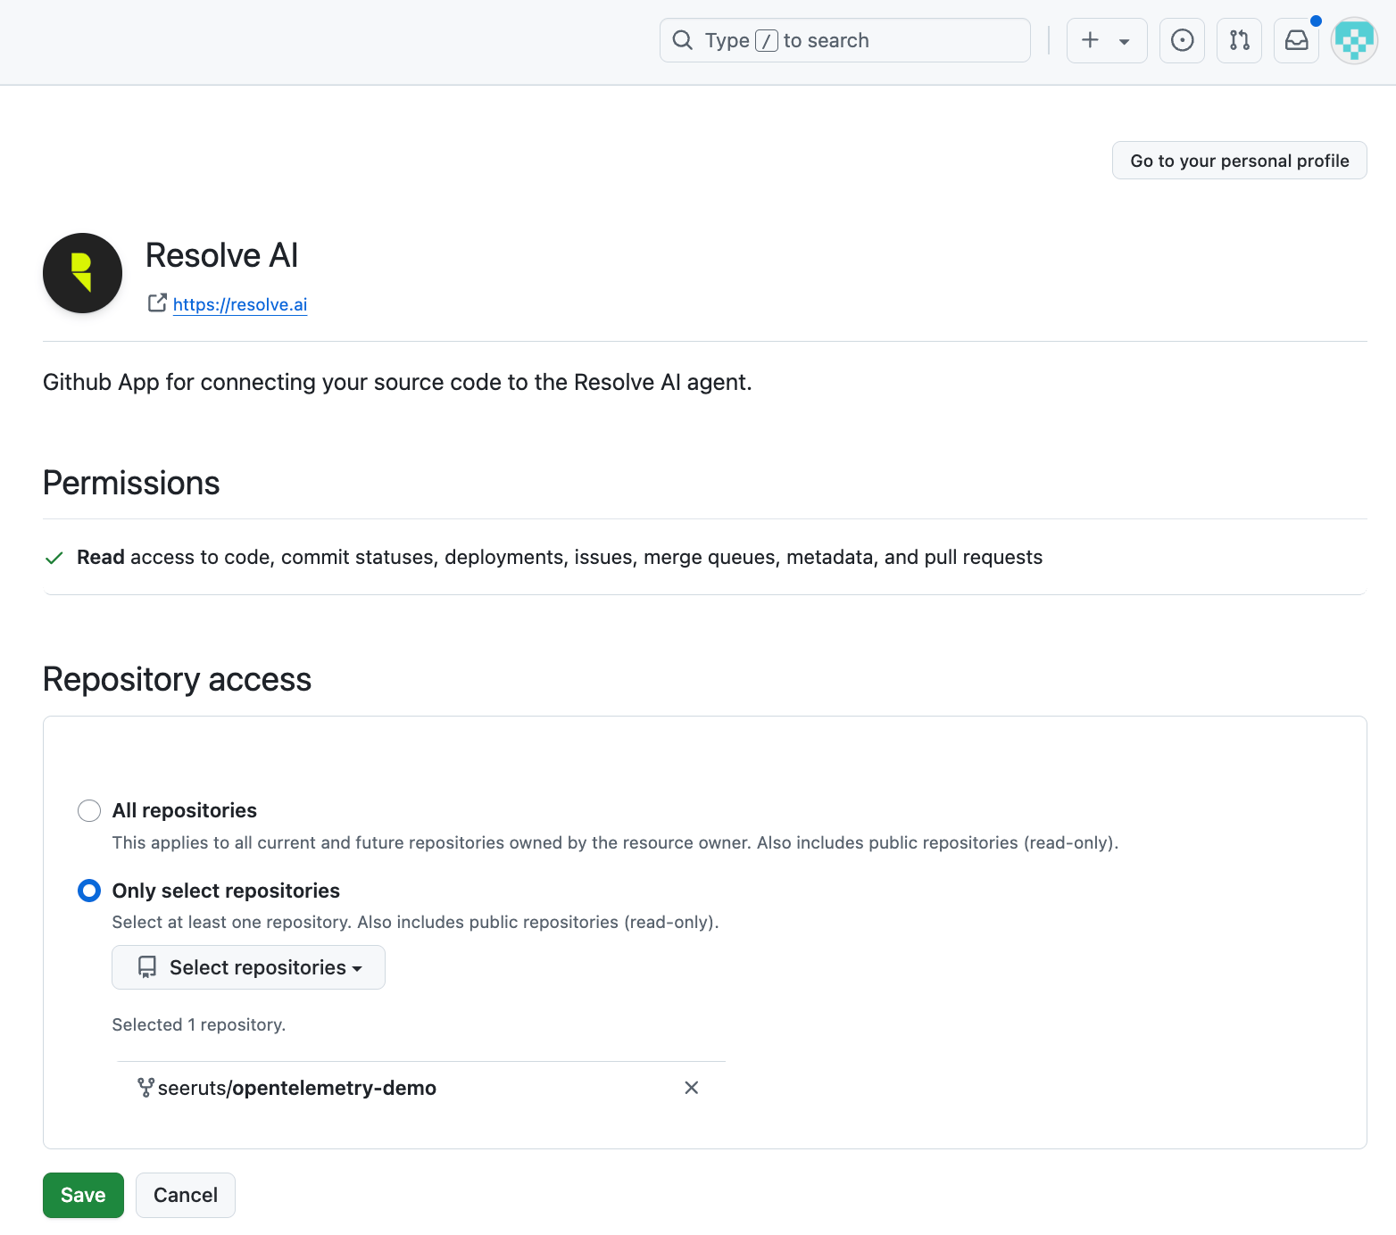
Task: Open the https://resolve.ai link
Action: coord(240,304)
